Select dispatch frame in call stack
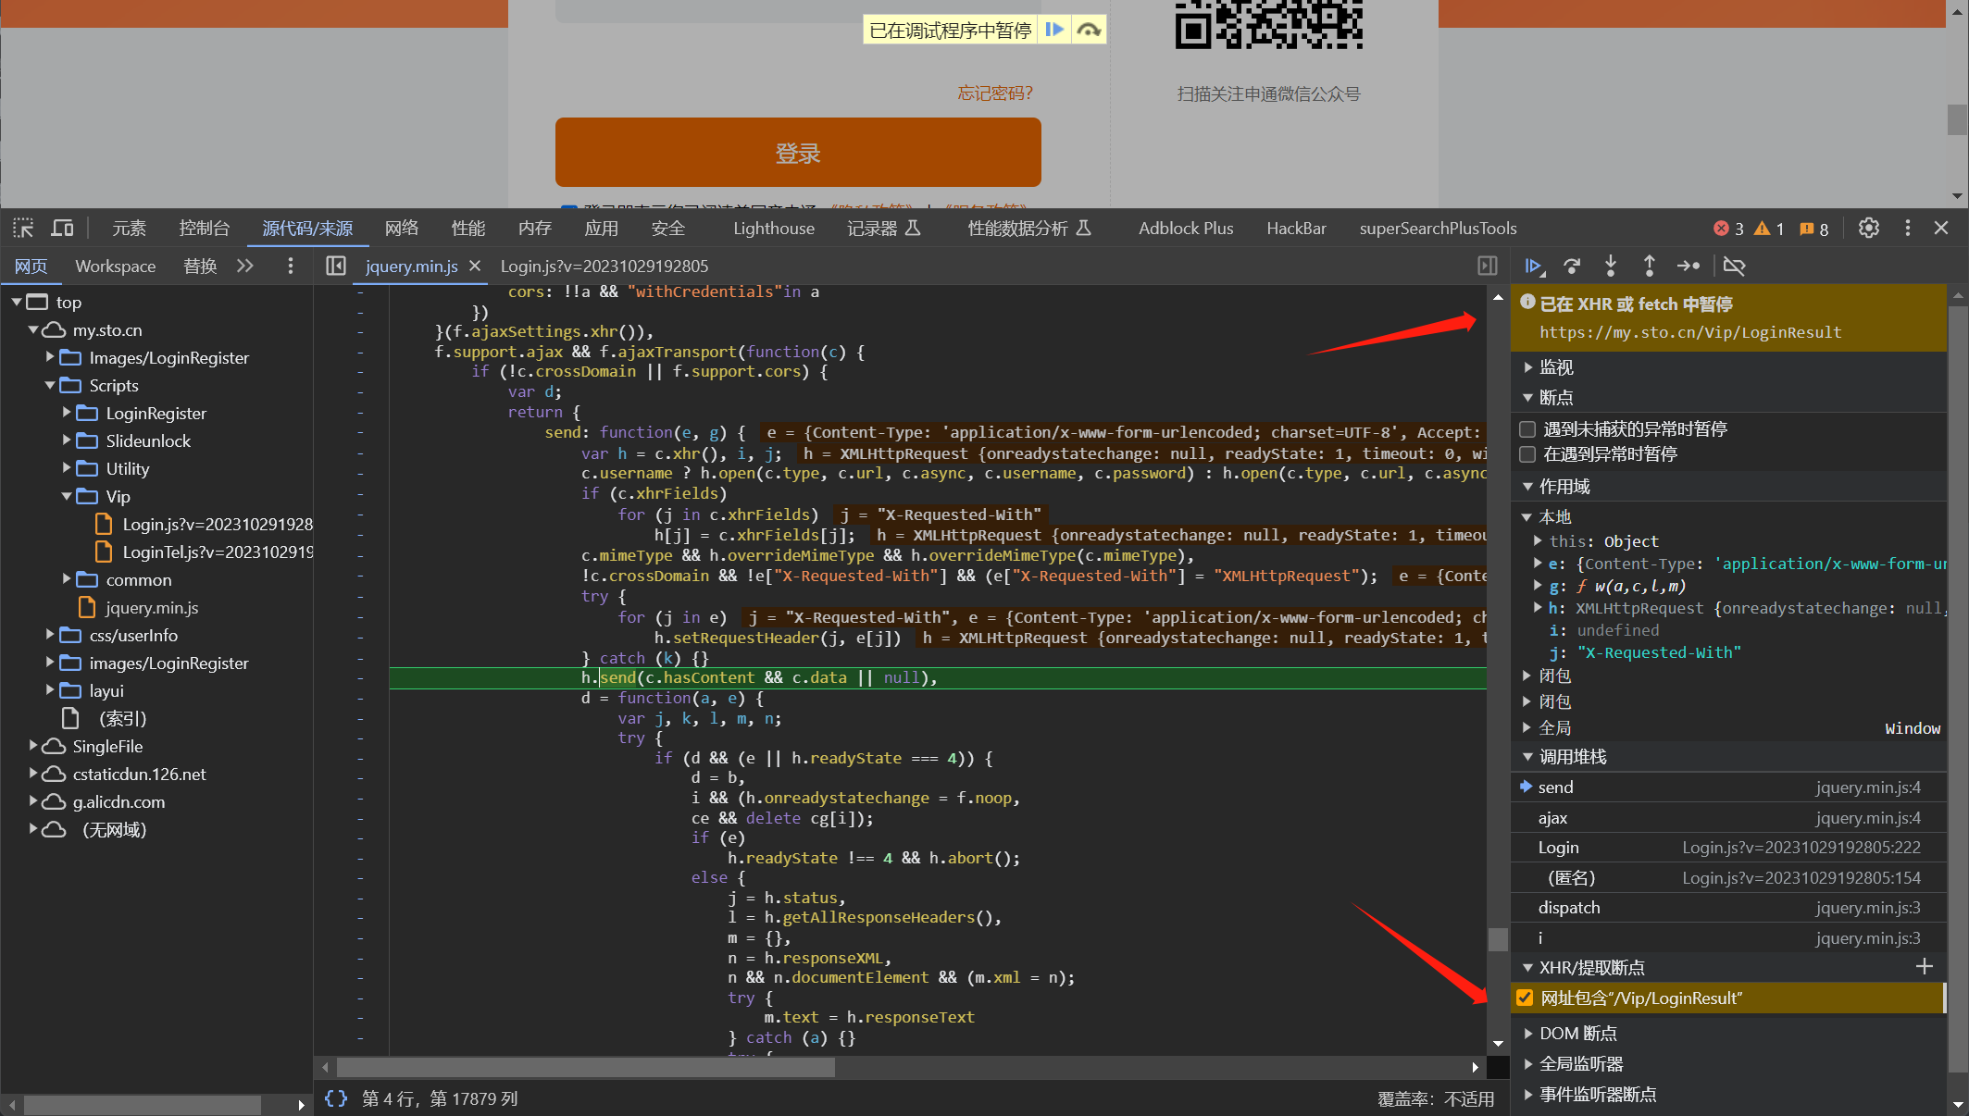 (1729, 908)
